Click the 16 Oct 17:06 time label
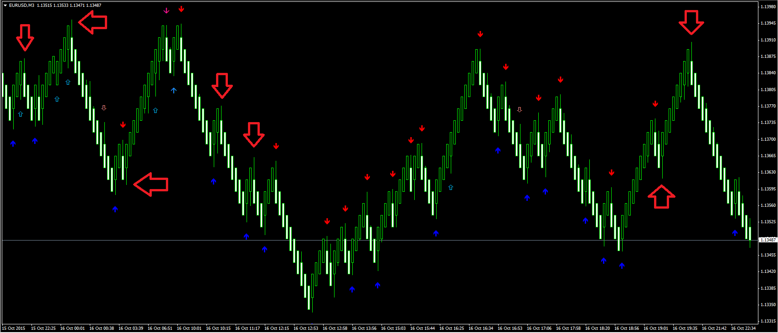Viewport: 778px width, 333px height. point(539,328)
